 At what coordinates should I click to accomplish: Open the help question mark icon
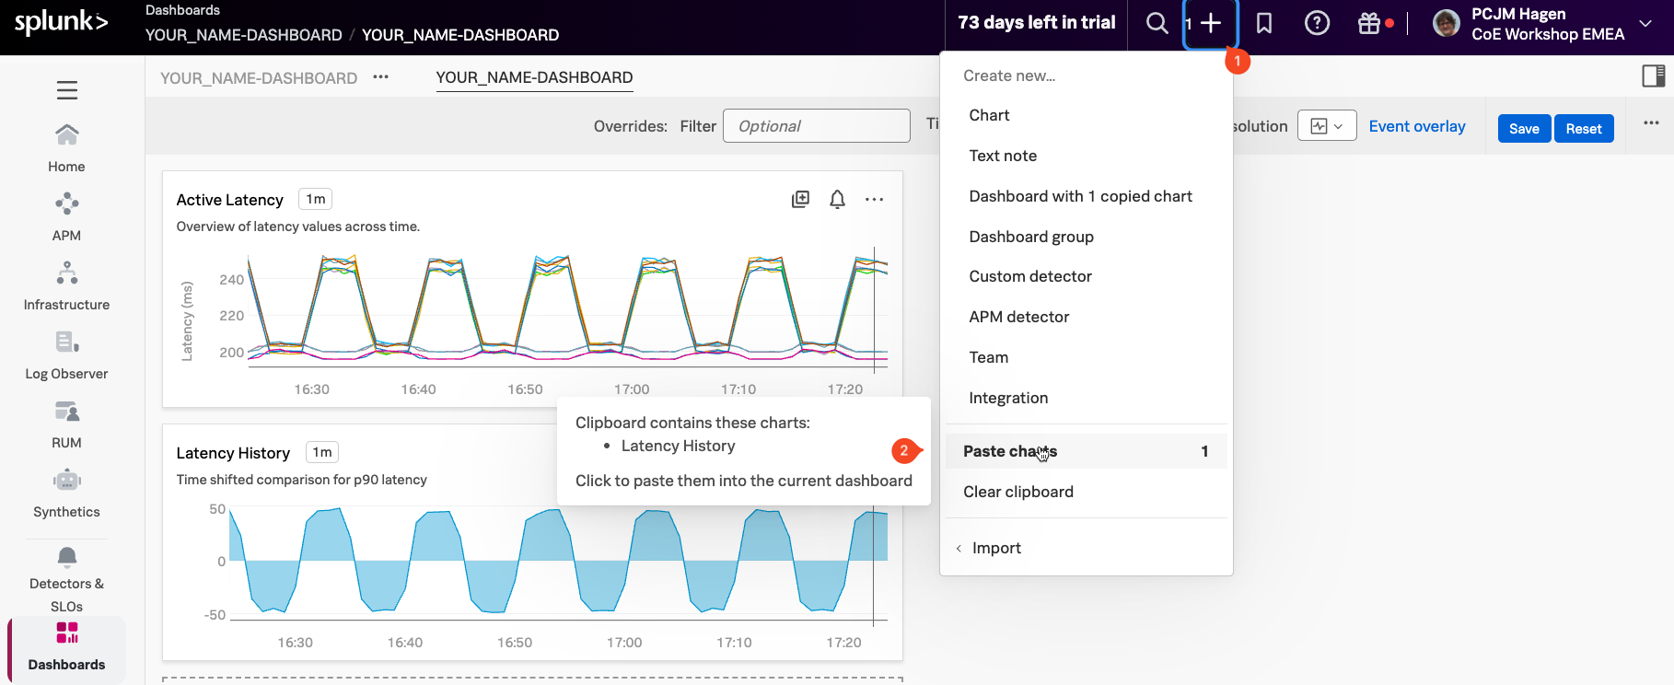point(1317,23)
